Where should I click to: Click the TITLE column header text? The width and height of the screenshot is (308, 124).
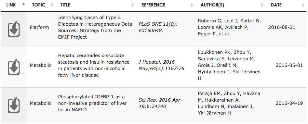65,5
